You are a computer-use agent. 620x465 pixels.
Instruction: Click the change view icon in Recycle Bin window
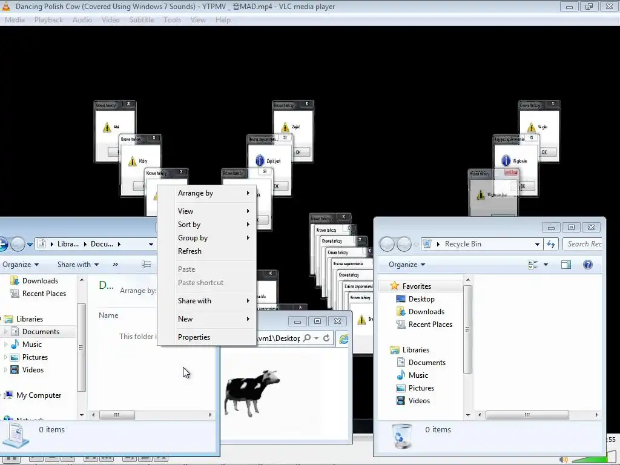point(533,265)
